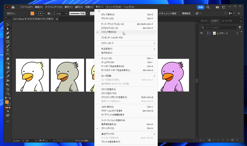Image resolution: width=247 pixels, height=146 pixels.
Task: Open the 均等 stroke profile dropdown
Action: [x=87, y=14]
